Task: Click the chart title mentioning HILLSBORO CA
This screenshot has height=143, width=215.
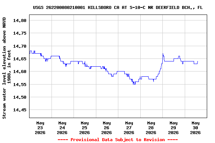Action: 118,7
